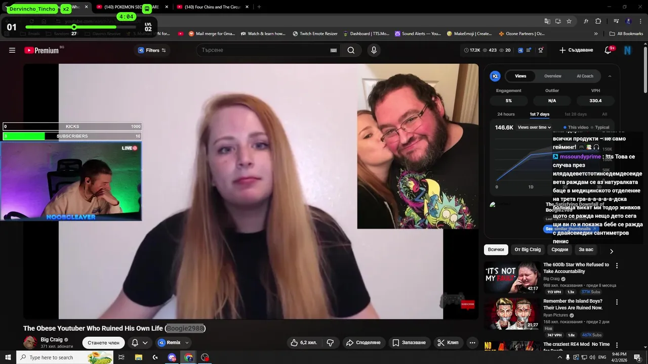Open notification bell dropdown for channel
648x364 pixels.
point(139,343)
